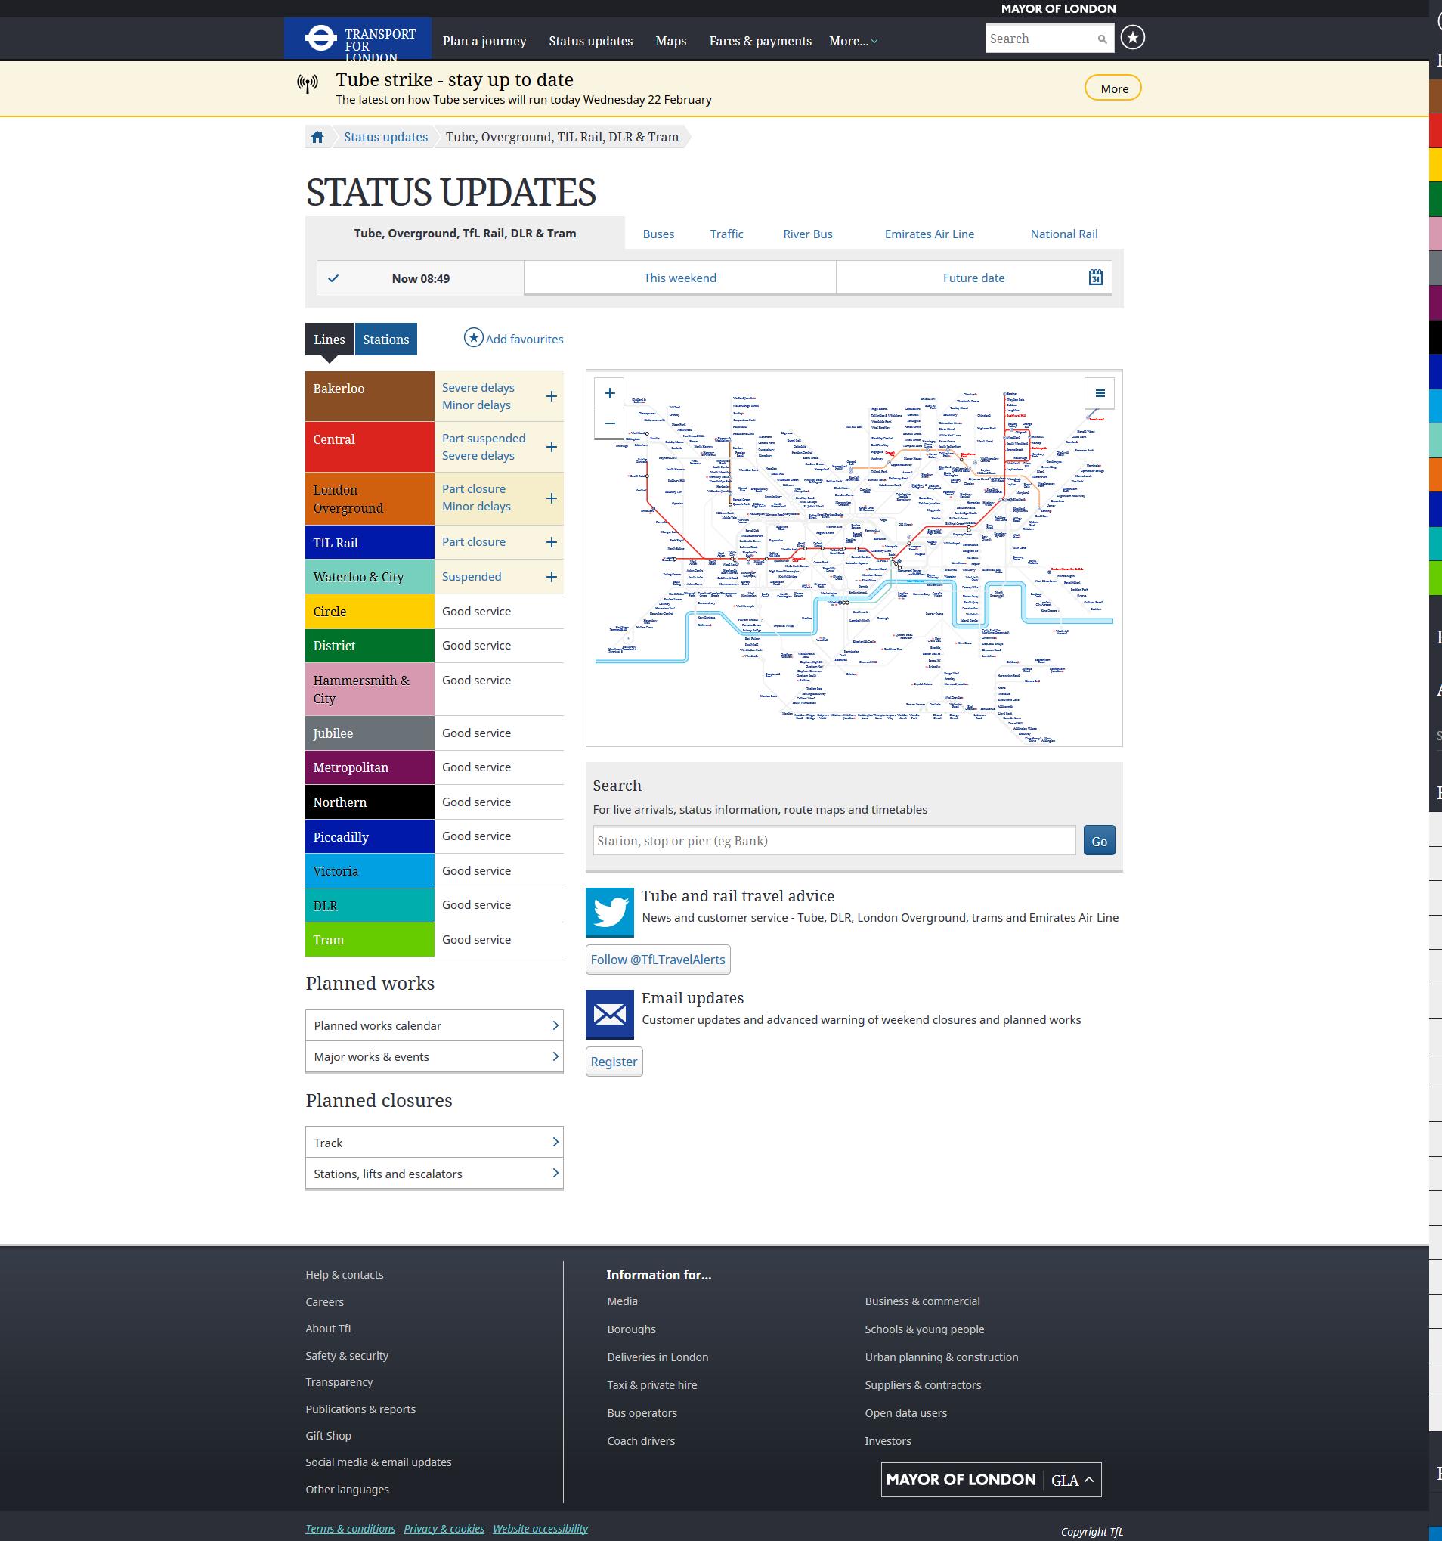This screenshot has width=1442, height=1541.
Task: Click the Jubilee line row
Action: 434,733
